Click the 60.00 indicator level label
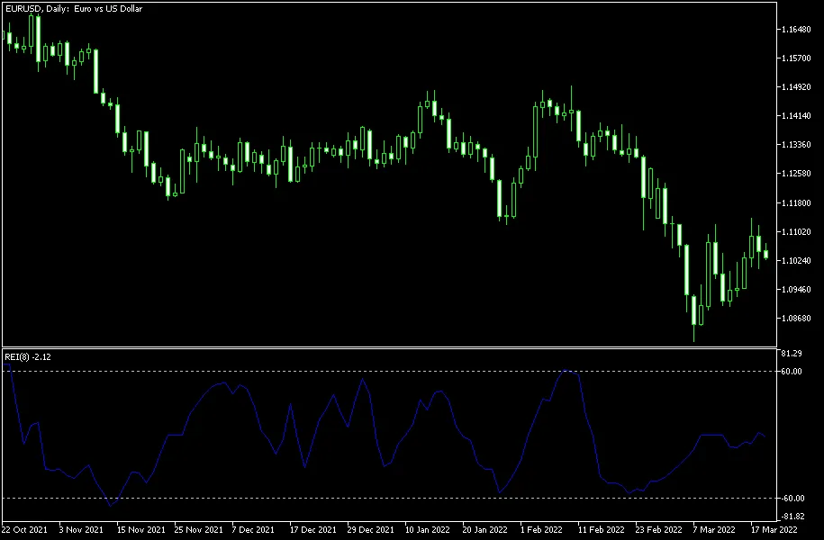Image resolution: width=824 pixels, height=540 pixels. [x=794, y=371]
